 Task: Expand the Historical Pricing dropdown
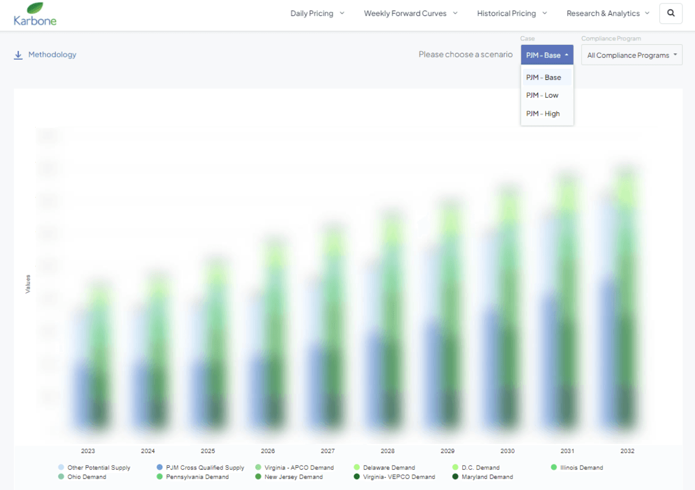click(x=512, y=13)
